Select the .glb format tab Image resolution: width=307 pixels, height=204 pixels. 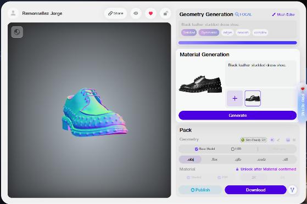tap(238, 160)
